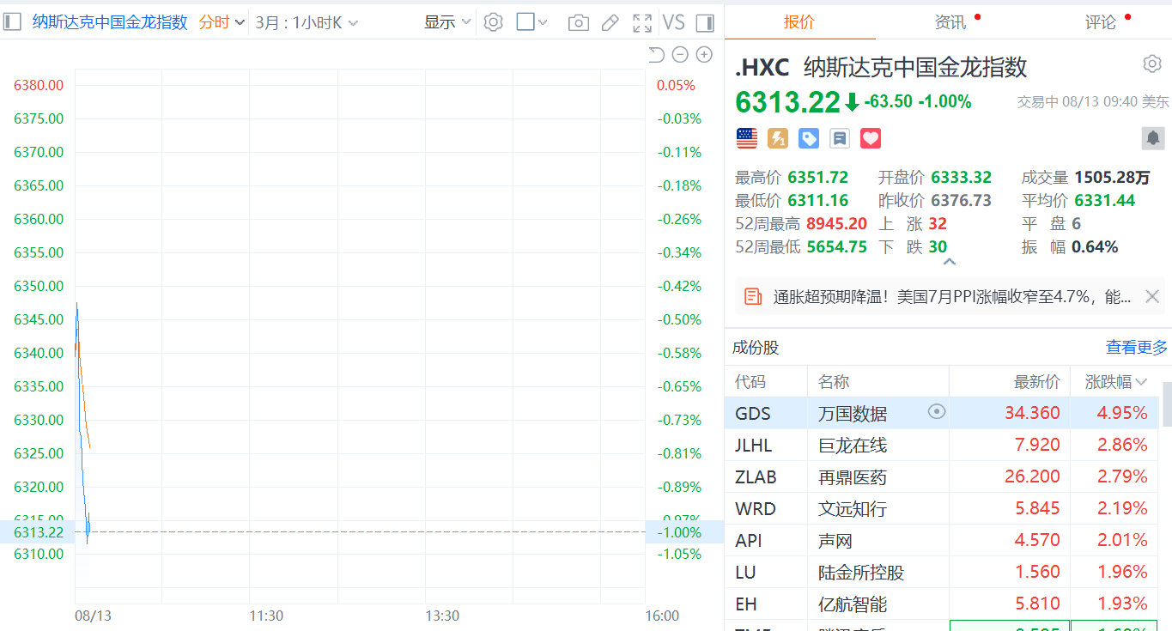Select the LU 陆金所控股 row
Screen dimensions: 1172x631
[x=941, y=572]
